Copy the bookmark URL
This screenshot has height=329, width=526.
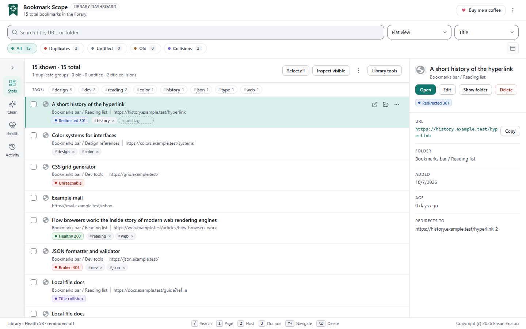tap(510, 131)
